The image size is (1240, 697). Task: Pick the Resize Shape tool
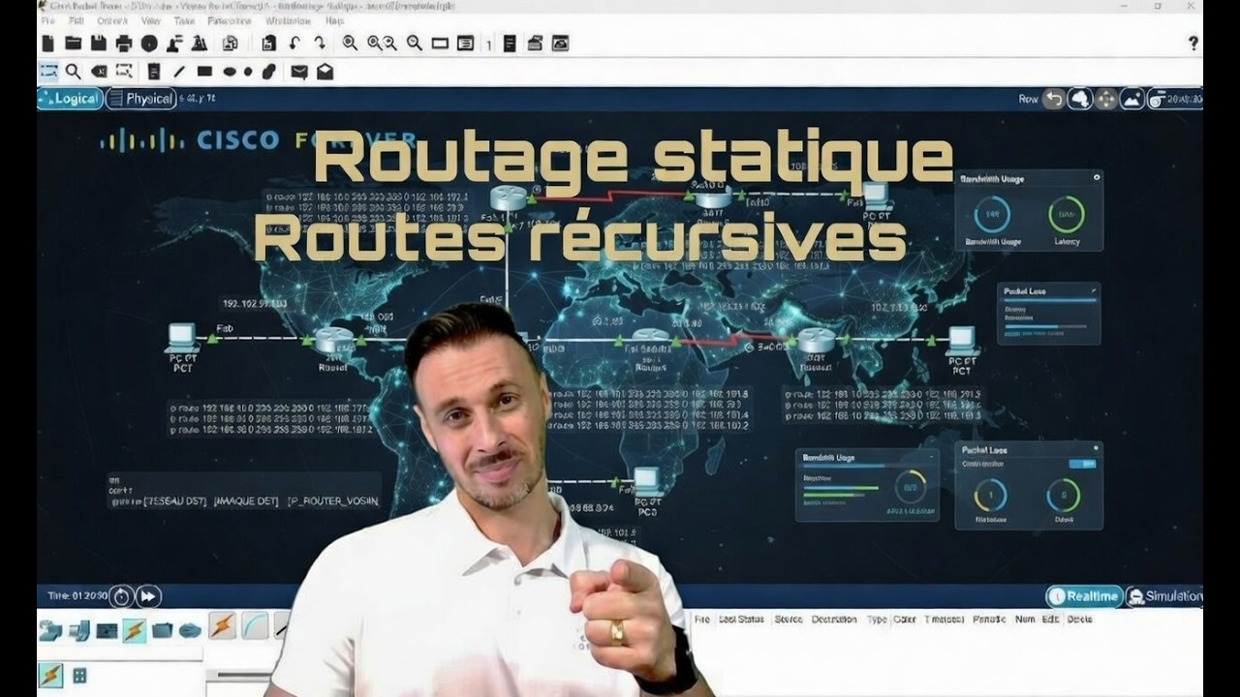click(x=124, y=71)
